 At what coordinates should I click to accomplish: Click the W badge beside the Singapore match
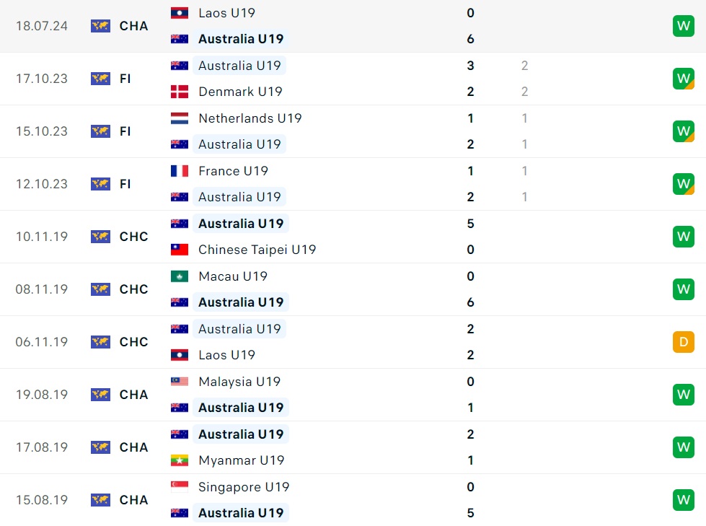tap(682, 499)
